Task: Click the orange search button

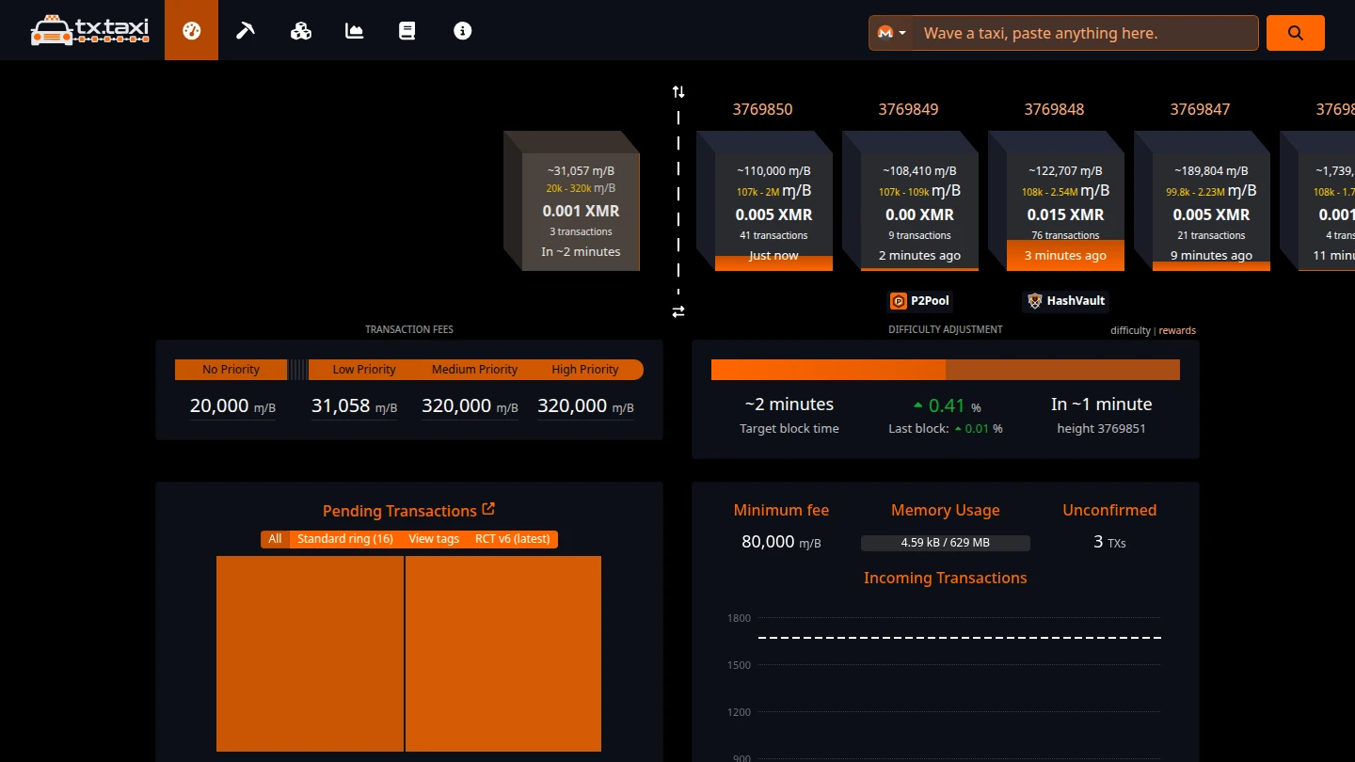Action: pos(1296,33)
